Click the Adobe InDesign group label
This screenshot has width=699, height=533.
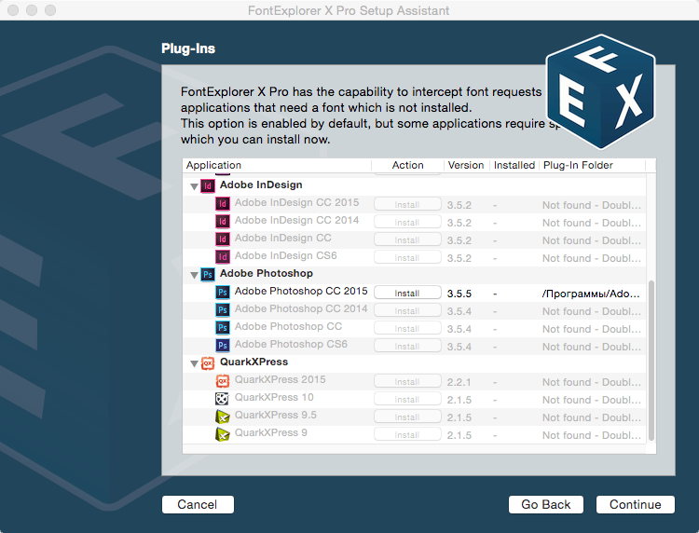pos(261,184)
